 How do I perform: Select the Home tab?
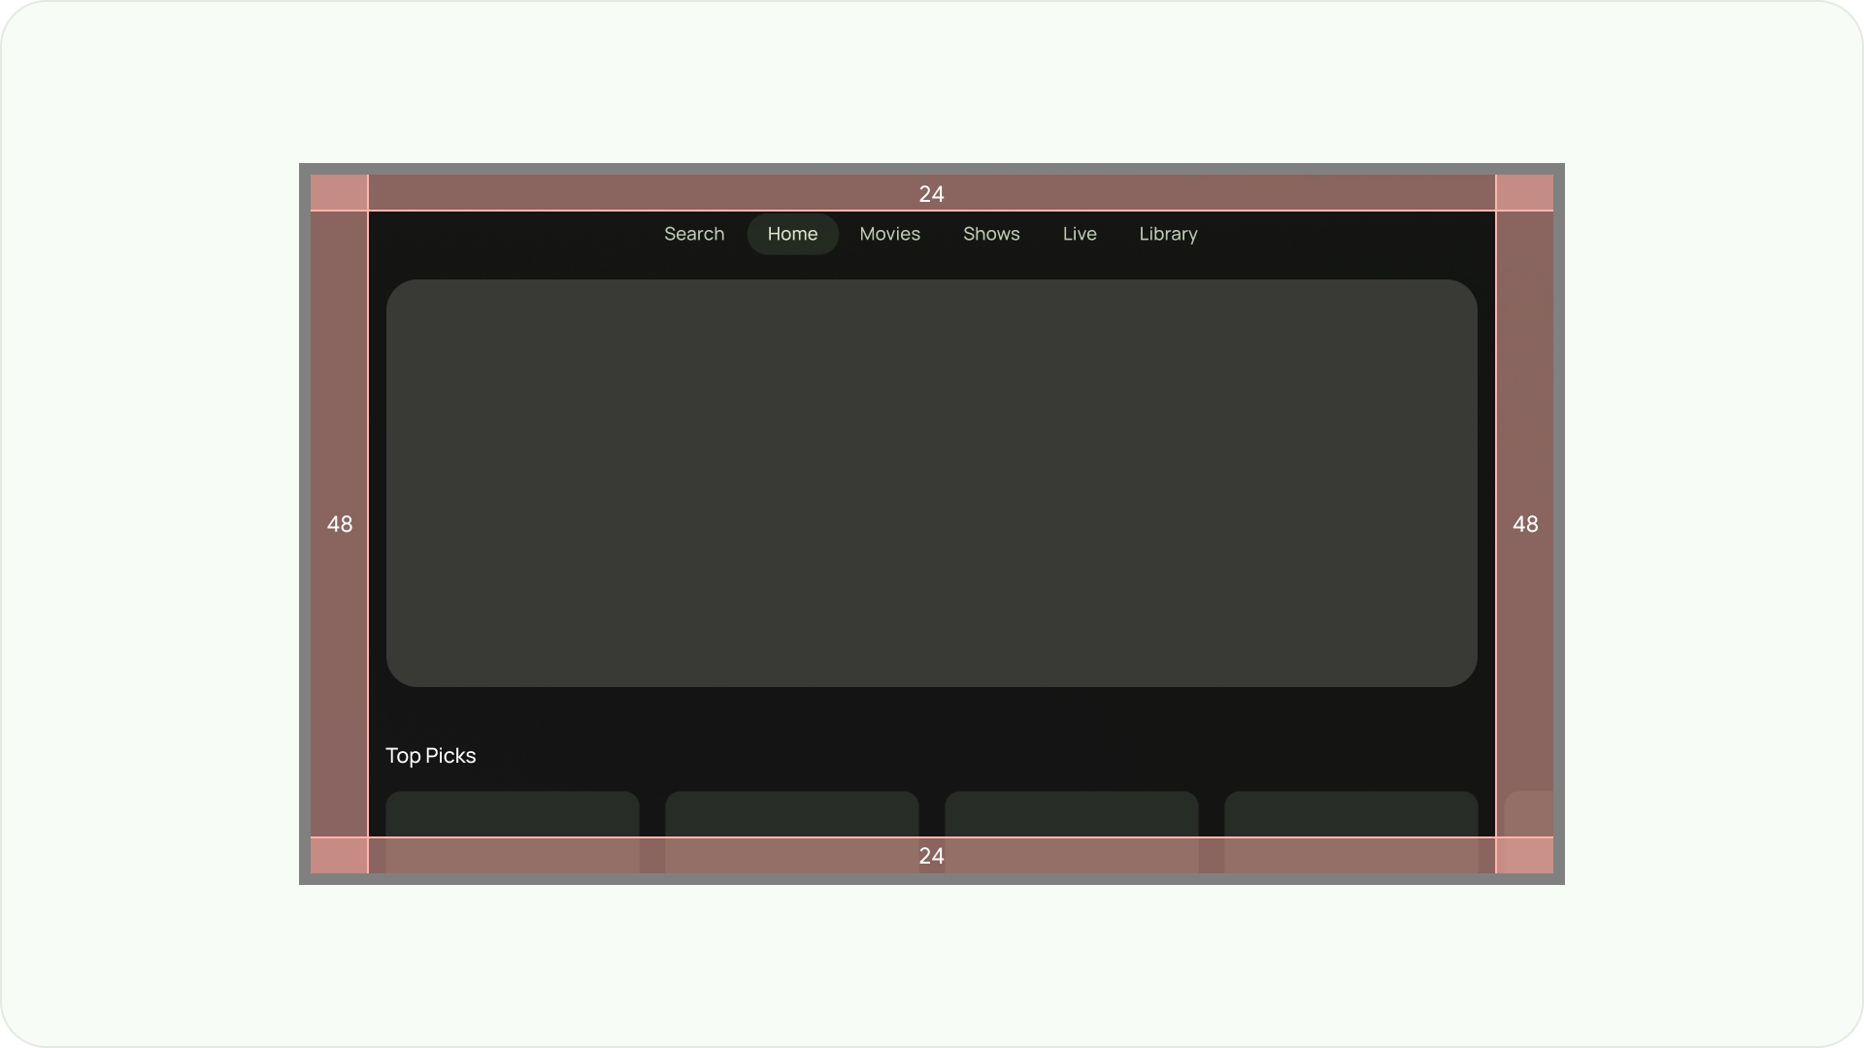[792, 234]
